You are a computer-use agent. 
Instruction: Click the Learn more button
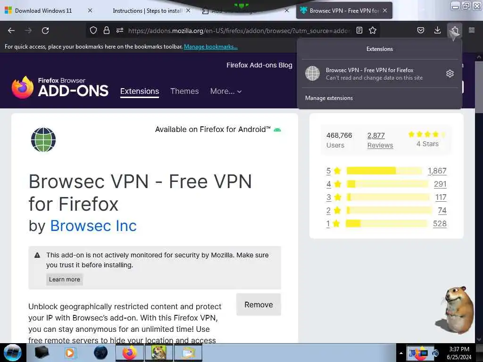65,279
